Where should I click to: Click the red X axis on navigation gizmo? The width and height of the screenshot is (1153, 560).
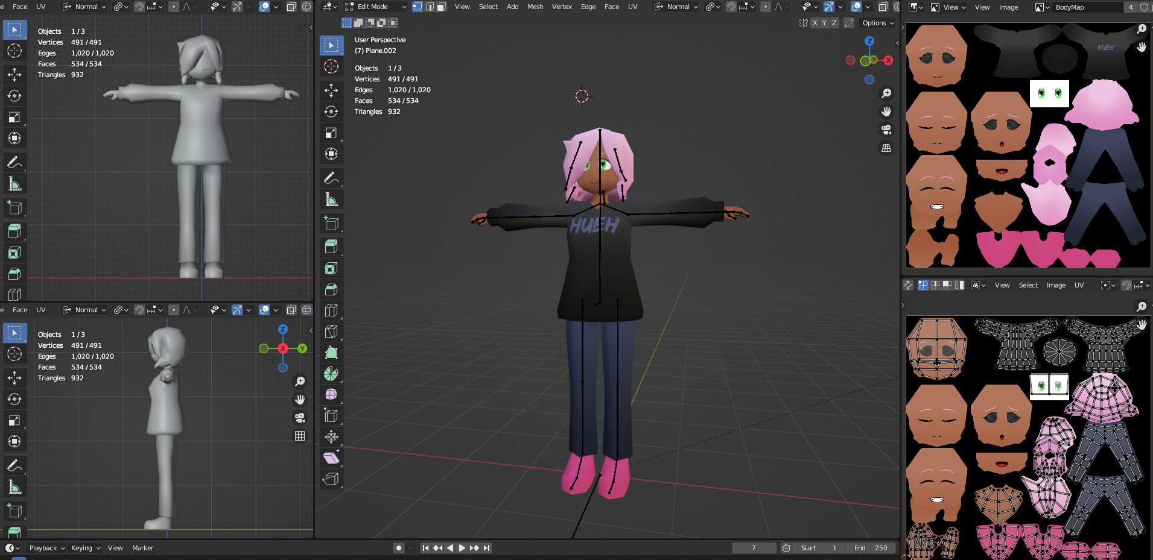click(888, 60)
